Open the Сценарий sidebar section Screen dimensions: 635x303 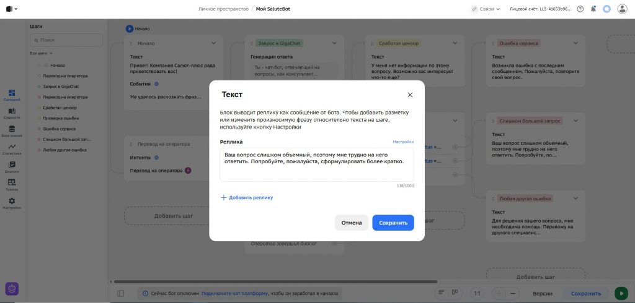(12, 95)
